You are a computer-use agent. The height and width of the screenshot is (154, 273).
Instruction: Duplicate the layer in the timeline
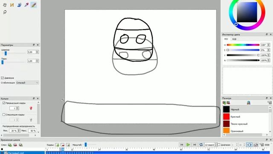click(x=21, y=145)
